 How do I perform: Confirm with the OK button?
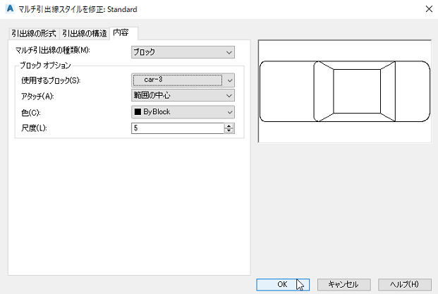[283, 284]
